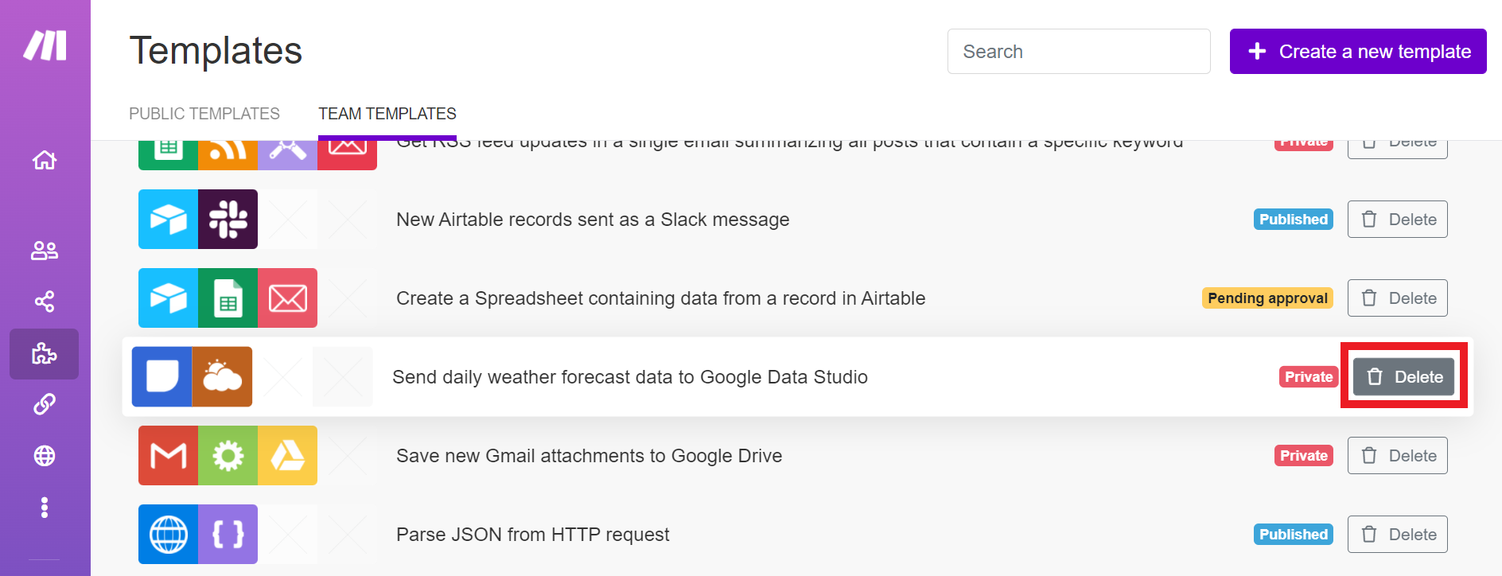Image resolution: width=1502 pixels, height=576 pixels.
Task: Click the globe Webhooks sidebar icon
Action: click(x=45, y=456)
